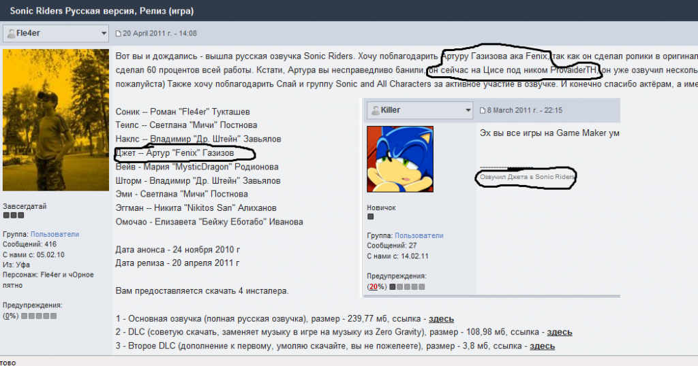Click Дата анонса - 24 ноября 2010 г

[178, 249]
